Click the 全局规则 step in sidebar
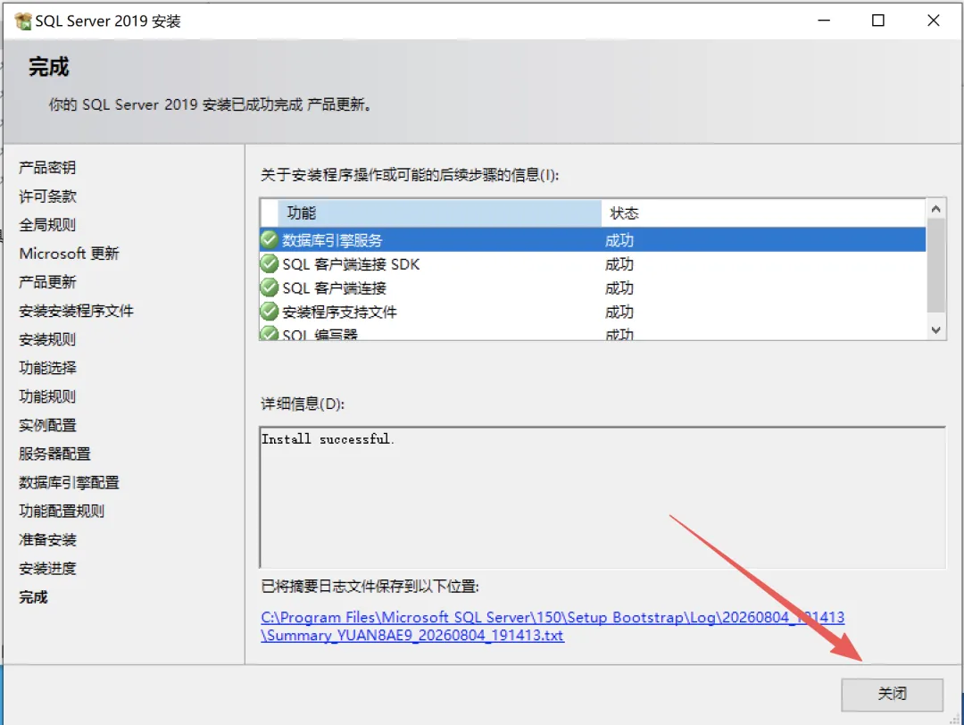The height and width of the screenshot is (725, 964). 47,224
